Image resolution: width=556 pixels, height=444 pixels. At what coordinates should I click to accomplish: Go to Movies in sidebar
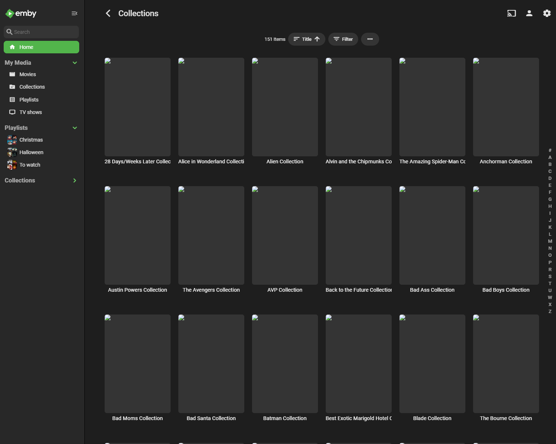pos(28,74)
